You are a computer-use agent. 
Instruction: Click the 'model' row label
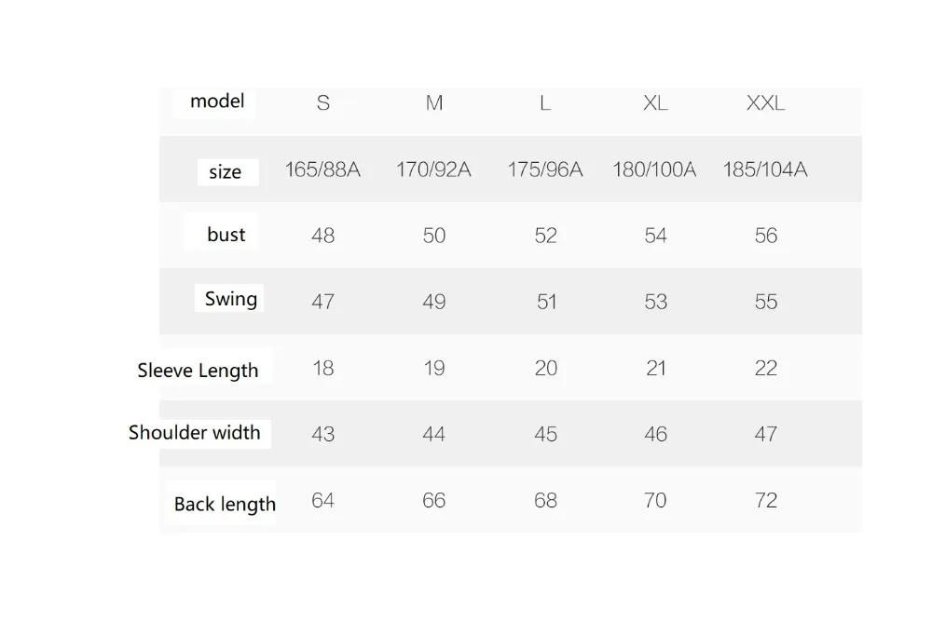pos(217,101)
